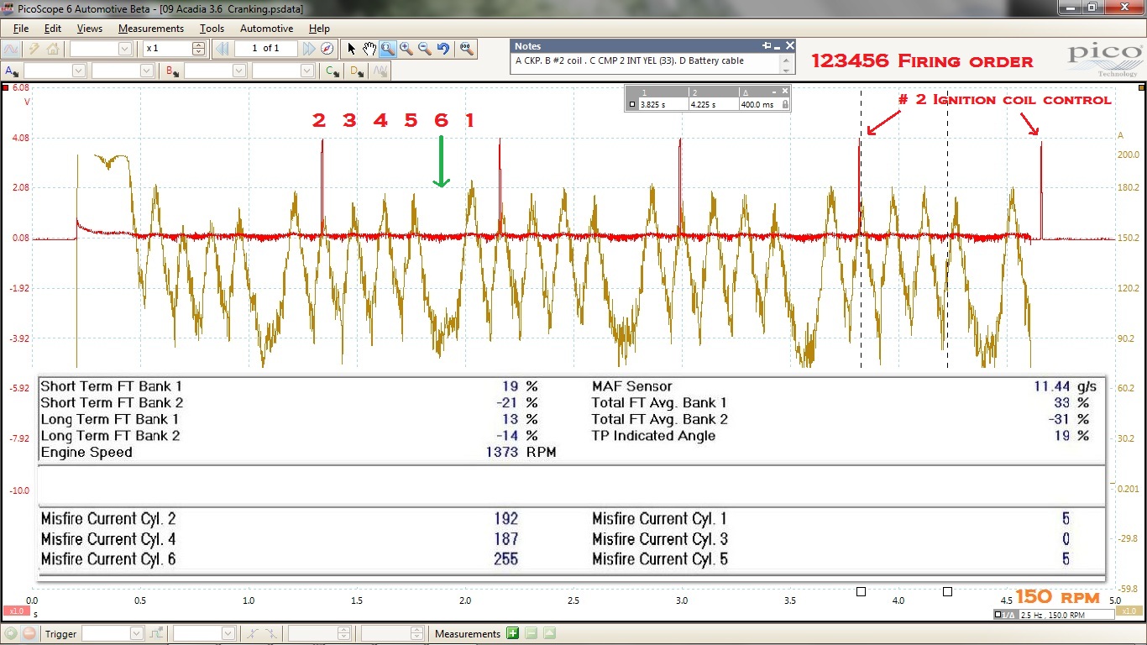This screenshot has width=1147, height=645.
Task: Click the start capture button
Action: click(x=11, y=634)
